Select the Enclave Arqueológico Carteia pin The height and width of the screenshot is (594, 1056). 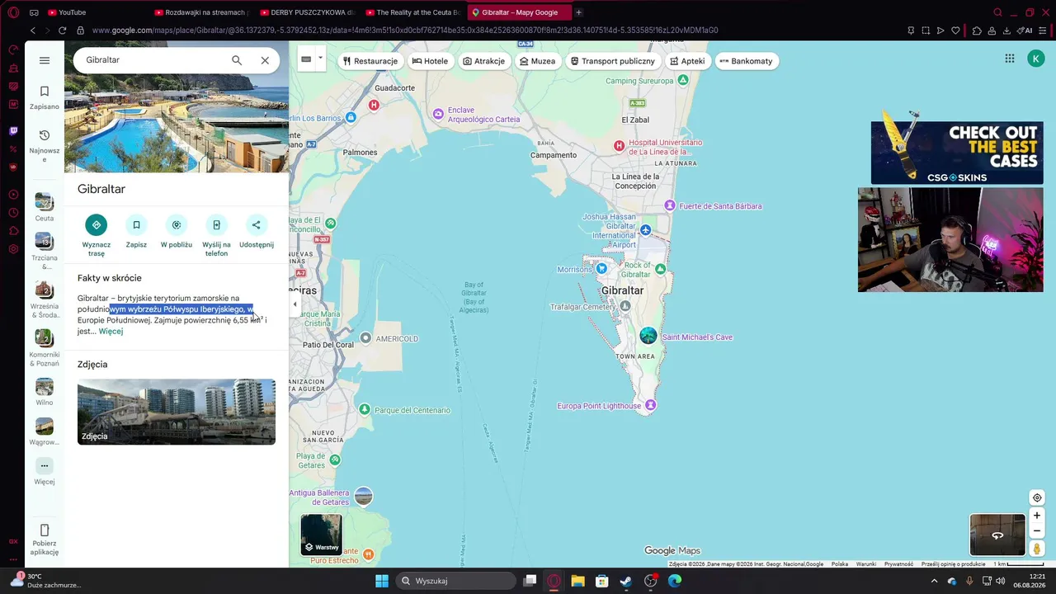(x=438, y=114)
